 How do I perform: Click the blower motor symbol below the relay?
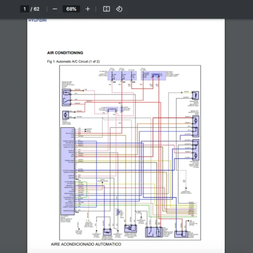click(x=66, y=115)
